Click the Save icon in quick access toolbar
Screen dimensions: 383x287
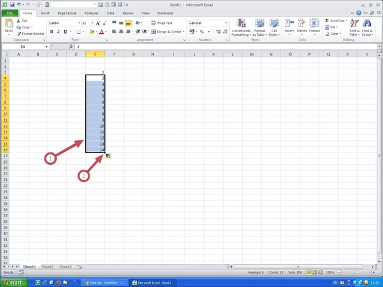(12, 4)
